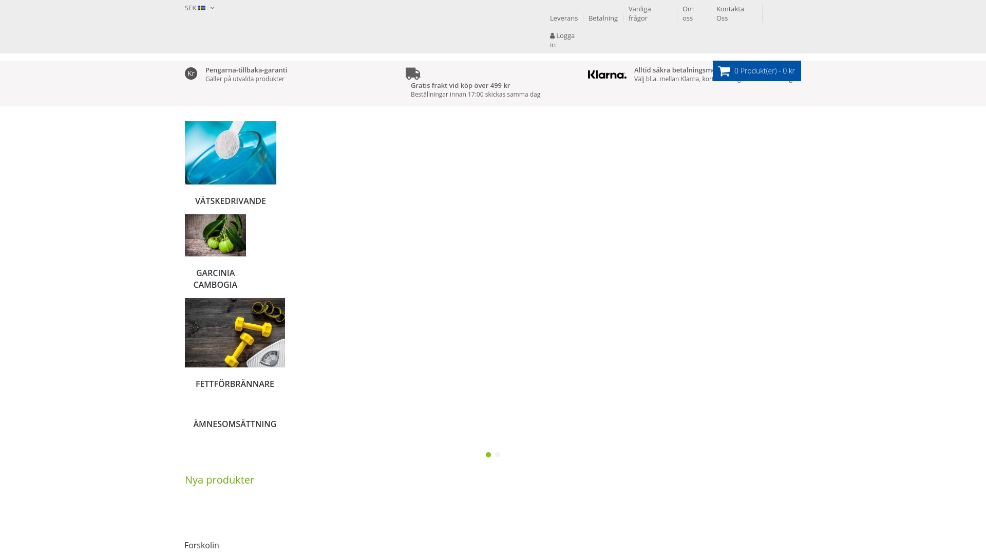Viewport: 986px width, 555px height.
Task: Switch to the second carousel dot
Action: 498,455
